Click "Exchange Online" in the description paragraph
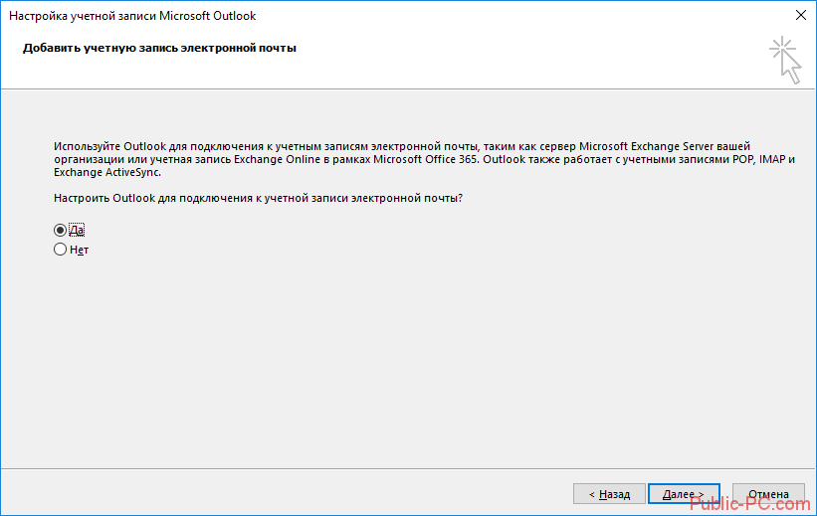Screen dimensions: 817x516 pyautogui.click(x=285, y=159)
